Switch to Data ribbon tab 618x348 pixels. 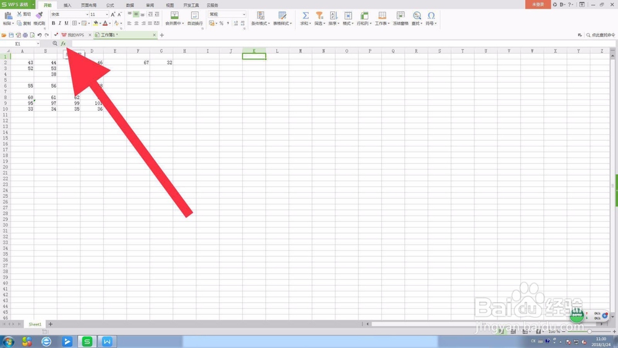(130, 5)
